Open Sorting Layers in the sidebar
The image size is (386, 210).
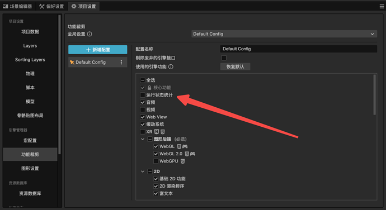tap(30, 60)
